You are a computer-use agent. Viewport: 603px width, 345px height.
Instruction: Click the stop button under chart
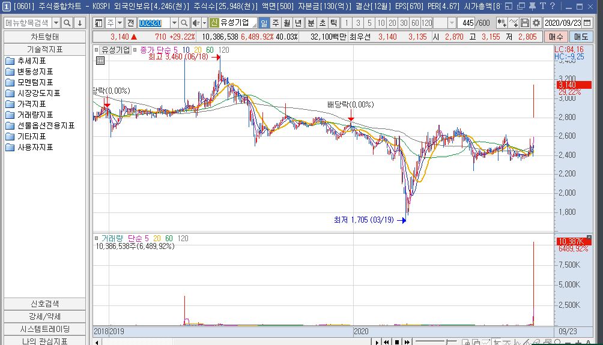point(396,342)
